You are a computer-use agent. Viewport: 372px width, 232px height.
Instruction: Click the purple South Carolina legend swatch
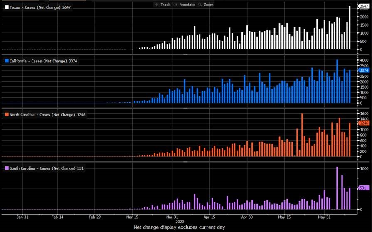tap(6, 168)
